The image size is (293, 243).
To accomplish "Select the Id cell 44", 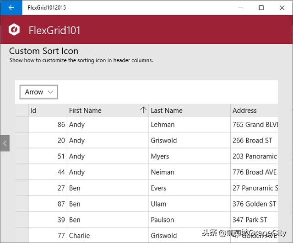I will click(x=48, y=172).
